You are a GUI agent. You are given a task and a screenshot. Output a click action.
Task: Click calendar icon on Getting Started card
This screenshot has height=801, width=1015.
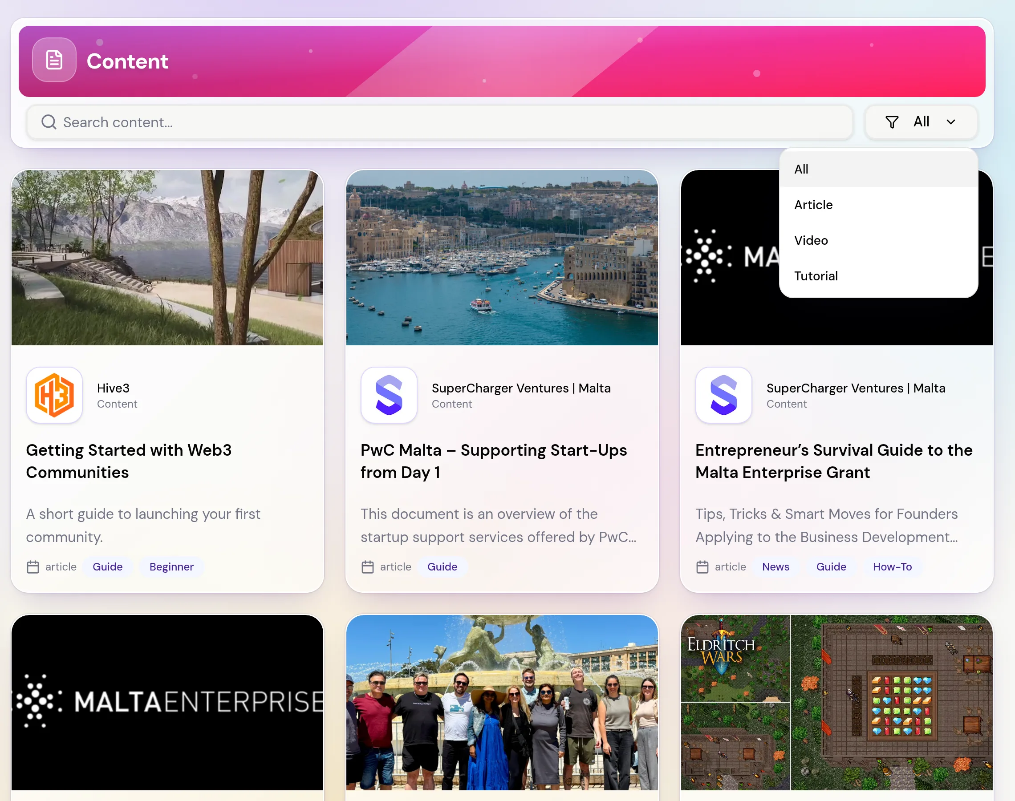(33, 567)
